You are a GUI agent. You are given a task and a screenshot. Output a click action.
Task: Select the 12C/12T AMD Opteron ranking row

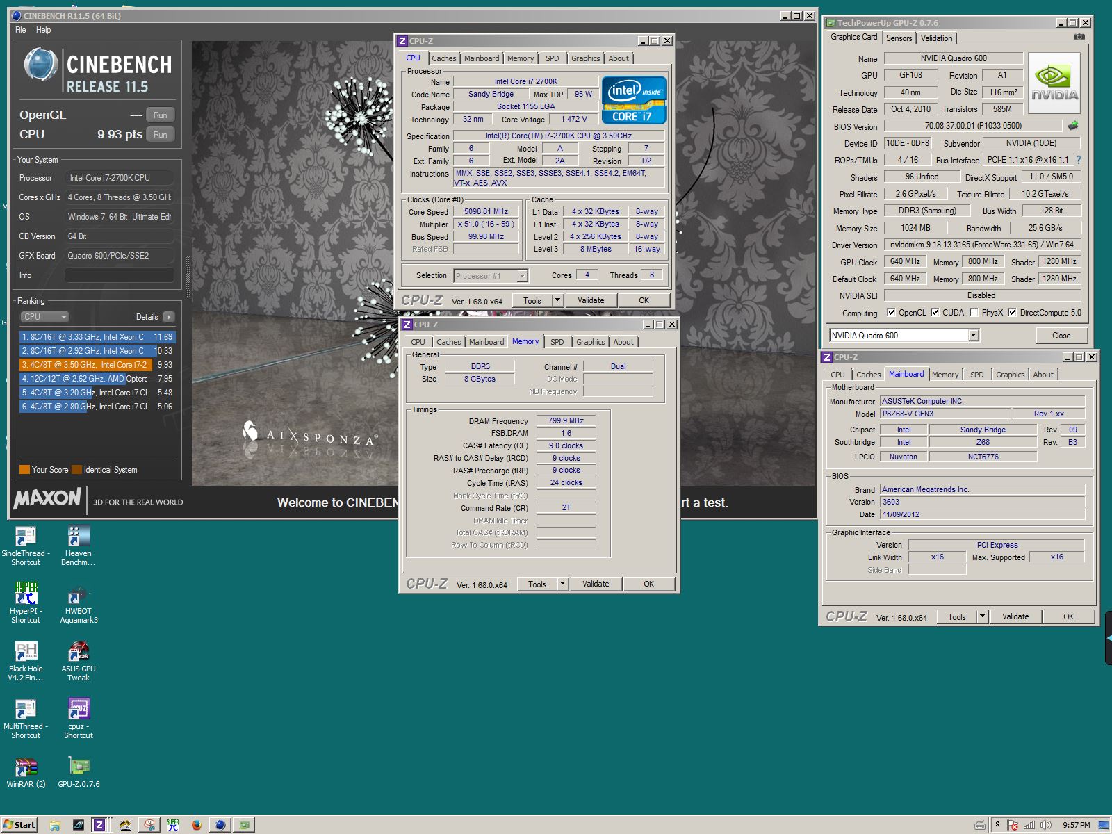(x=97, y=379)
